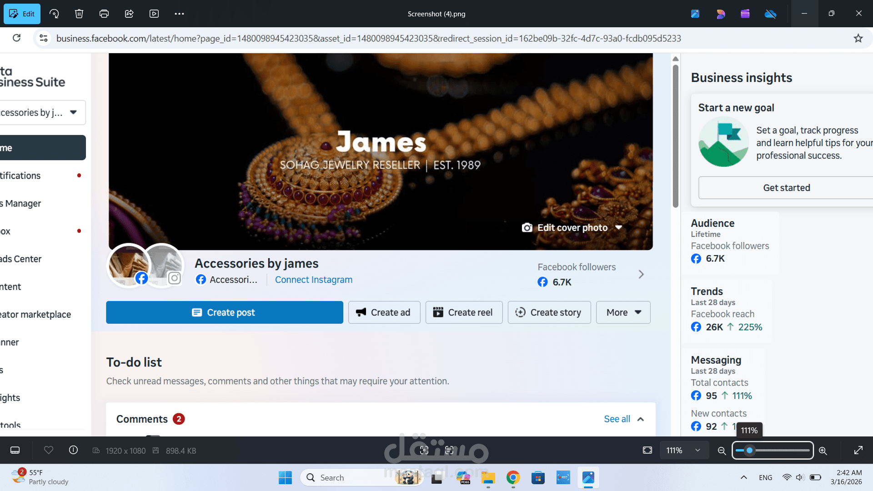873x491 pixels.
Task: Expand Facebook followers details with right chevron
Action: [641, 274]
